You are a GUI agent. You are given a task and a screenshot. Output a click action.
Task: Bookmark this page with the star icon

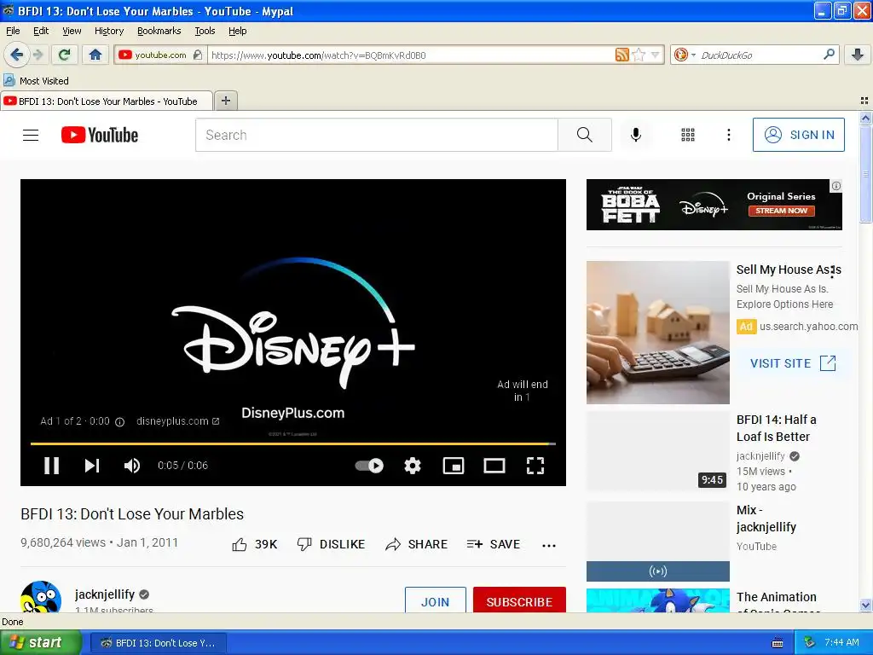[639, 55]
